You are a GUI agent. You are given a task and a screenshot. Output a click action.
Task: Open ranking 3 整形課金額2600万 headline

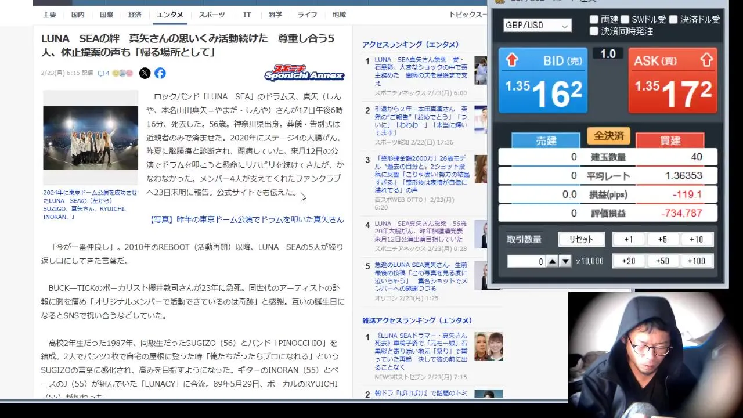tap(421, 175)
